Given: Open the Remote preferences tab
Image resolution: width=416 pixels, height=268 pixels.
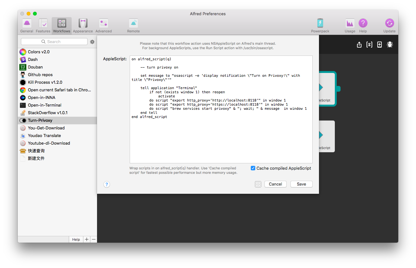Looking at the screenshot, I should tap(133, 25).
